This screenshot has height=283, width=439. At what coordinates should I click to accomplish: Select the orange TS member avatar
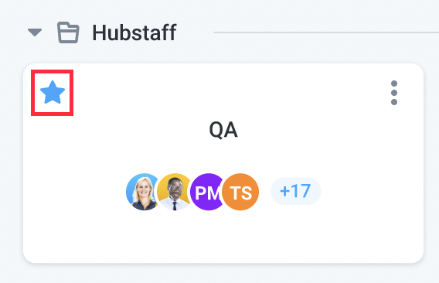240,192
